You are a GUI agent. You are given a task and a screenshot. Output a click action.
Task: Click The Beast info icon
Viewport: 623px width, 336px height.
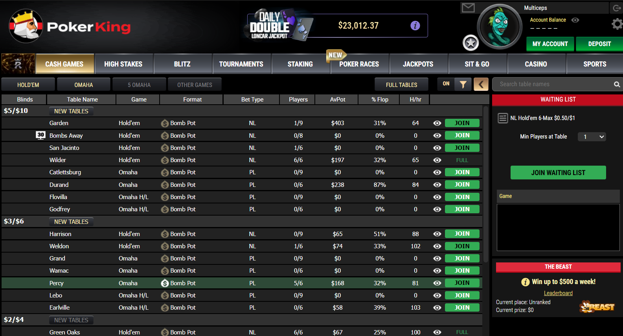(525, 282)
